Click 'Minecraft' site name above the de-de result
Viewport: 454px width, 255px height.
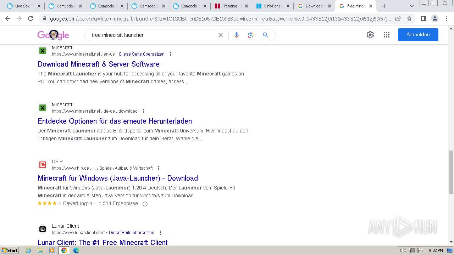[x=62, y=104]
